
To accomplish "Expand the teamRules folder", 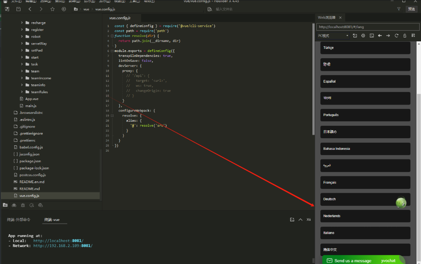I will point(22,92).
